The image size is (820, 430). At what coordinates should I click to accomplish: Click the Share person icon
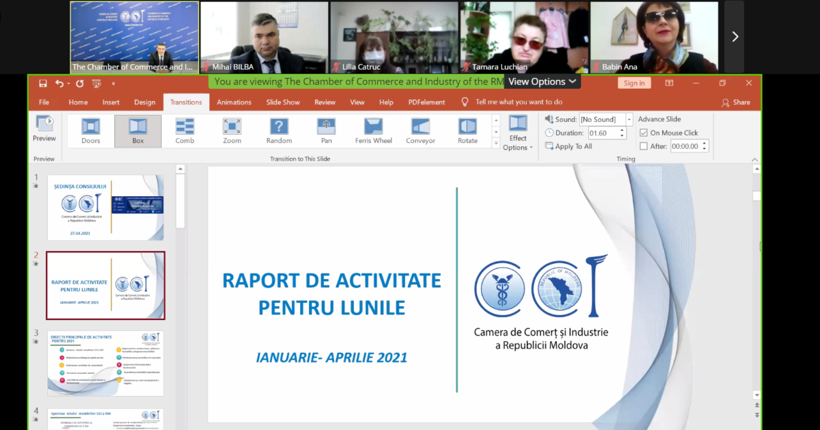(x=725, y=103)
